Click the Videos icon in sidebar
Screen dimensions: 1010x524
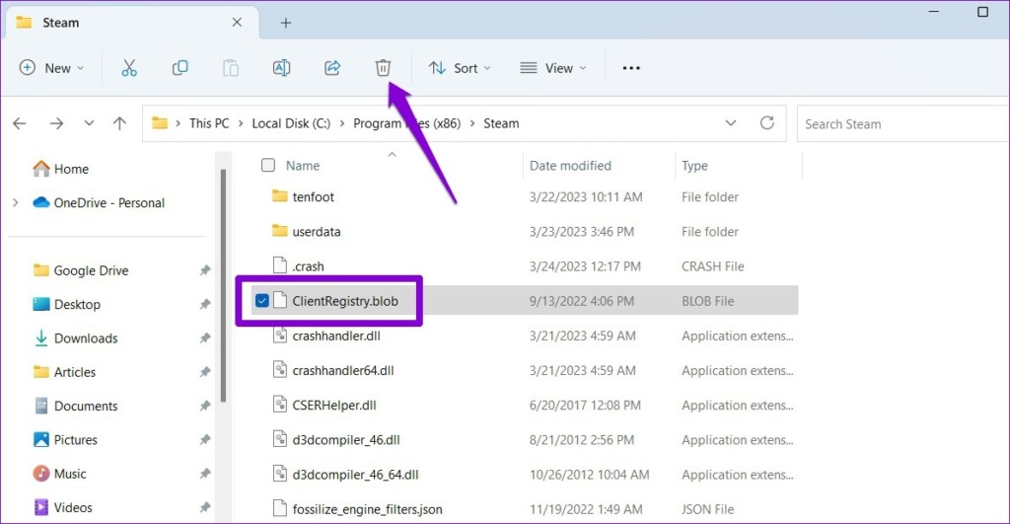[x=41, y=507]
